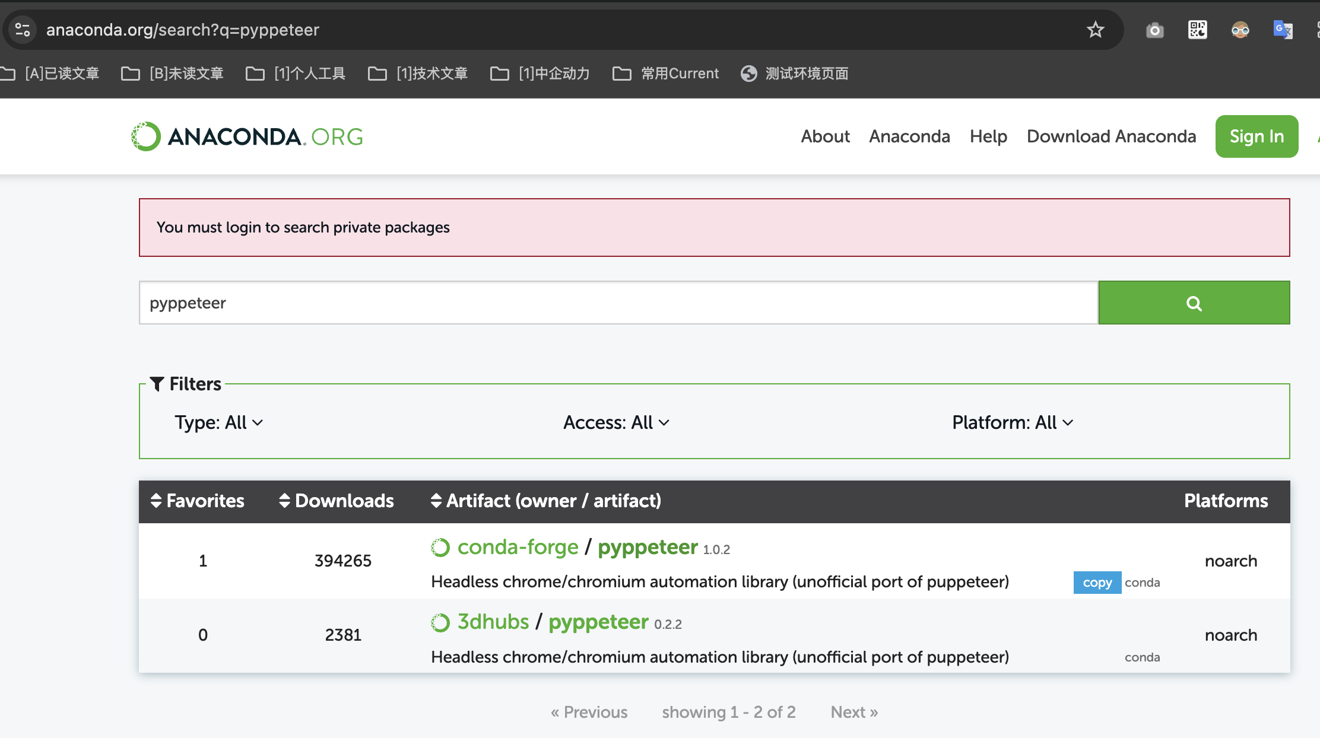Open the [1]技术文章 bookmark folder
Image resolution: width=1320 pixels, height=738 pixels.
point(418,74)
